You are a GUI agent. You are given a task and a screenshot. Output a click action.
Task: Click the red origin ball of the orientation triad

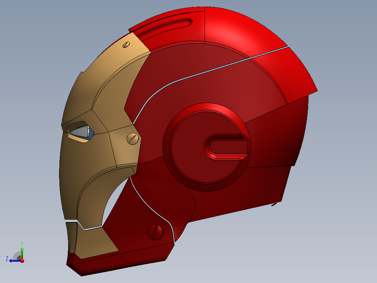(x=22, y=260)
